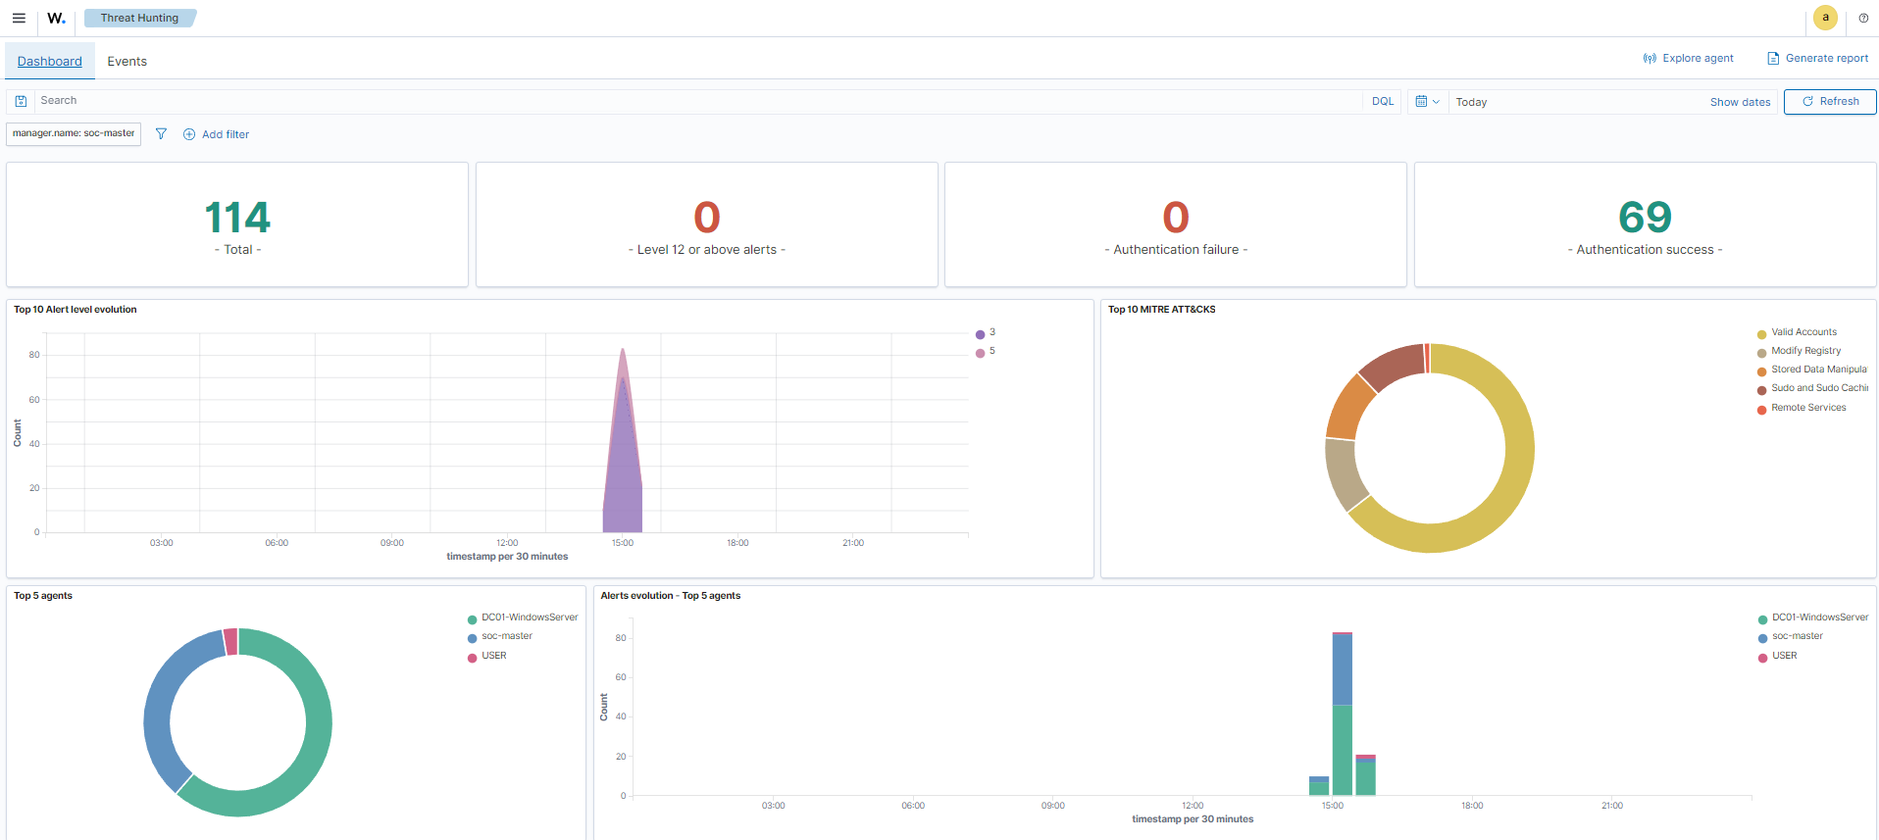
Task: Open the Threat Hunting breadcrumb selector
Action: point(139,18)
